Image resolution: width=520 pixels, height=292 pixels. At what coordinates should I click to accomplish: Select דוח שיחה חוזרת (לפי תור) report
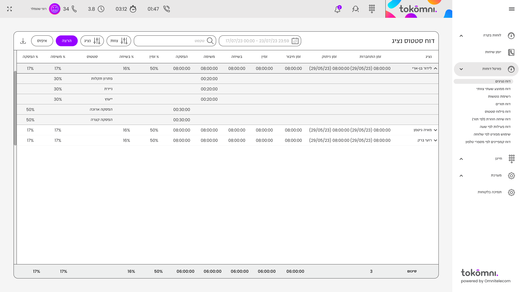coord(491,119)
